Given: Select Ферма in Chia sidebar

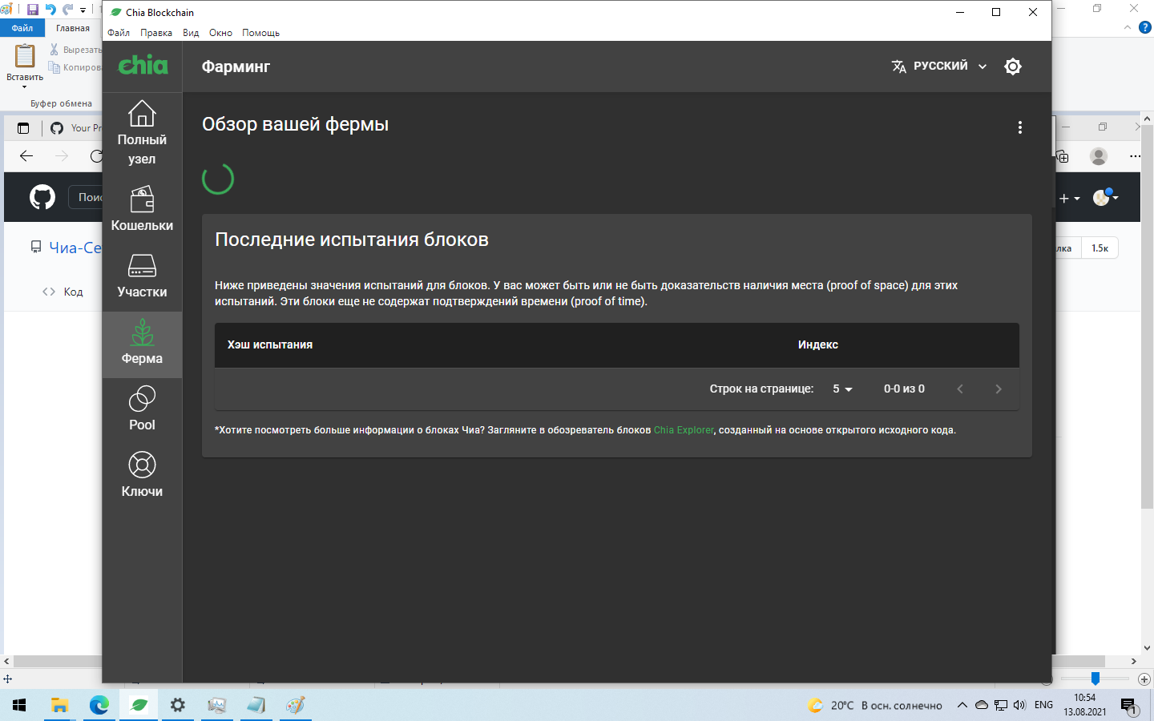Looking at the screenshot, I should click(142, 344).
